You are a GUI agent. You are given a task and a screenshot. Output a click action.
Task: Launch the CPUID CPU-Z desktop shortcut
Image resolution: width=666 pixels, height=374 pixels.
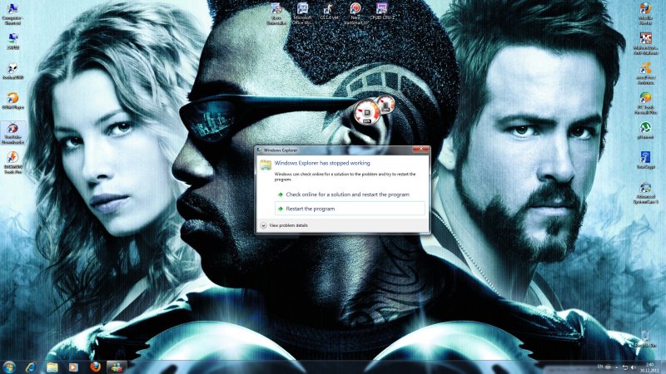point(381,12)
